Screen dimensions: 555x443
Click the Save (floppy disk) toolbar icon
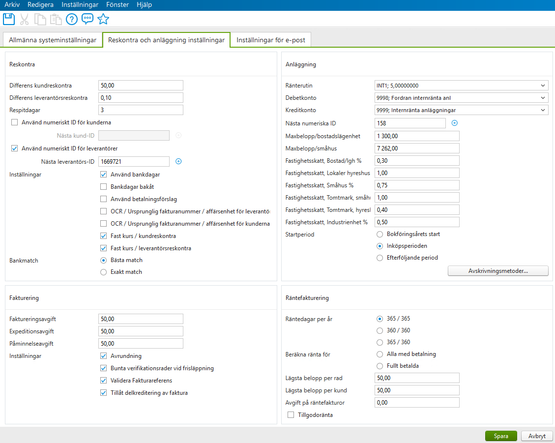(x=8, y=19)
